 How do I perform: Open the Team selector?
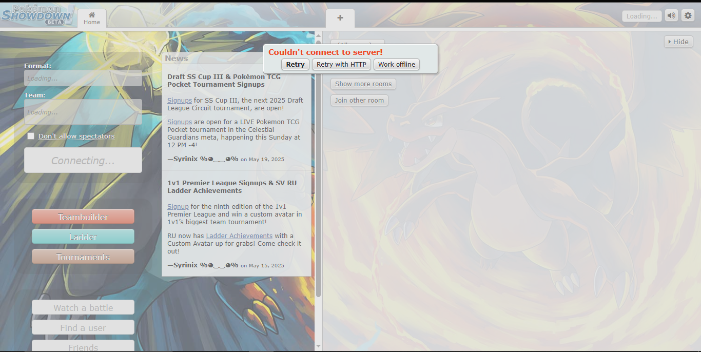tap(83, 112)
